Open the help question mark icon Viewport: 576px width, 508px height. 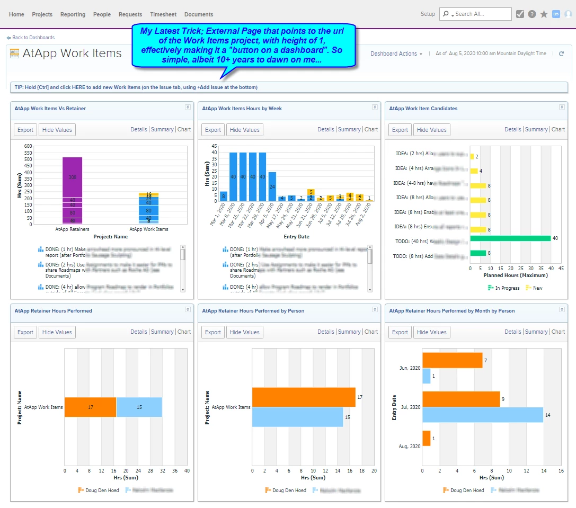point(532,14)
